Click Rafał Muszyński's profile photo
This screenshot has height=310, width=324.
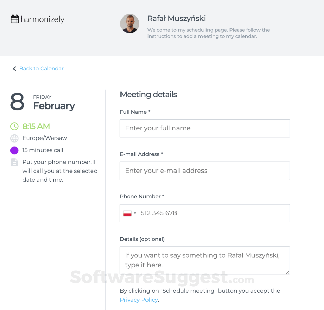130,24
